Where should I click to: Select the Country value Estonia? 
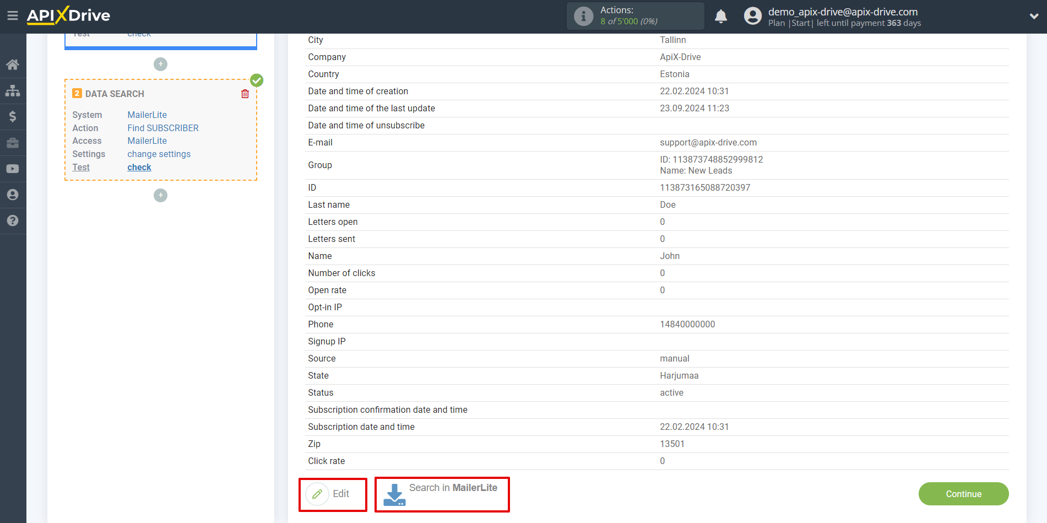[x=675, y=74]
